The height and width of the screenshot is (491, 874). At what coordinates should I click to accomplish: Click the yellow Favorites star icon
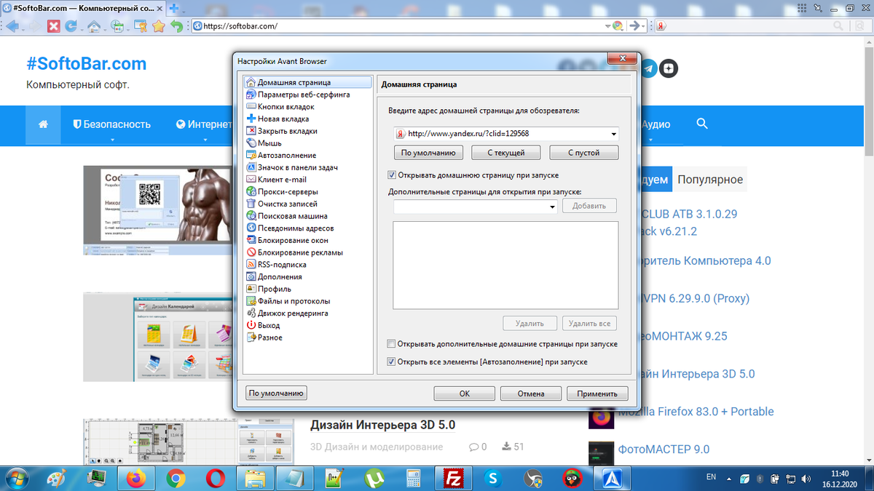(159, 25)
